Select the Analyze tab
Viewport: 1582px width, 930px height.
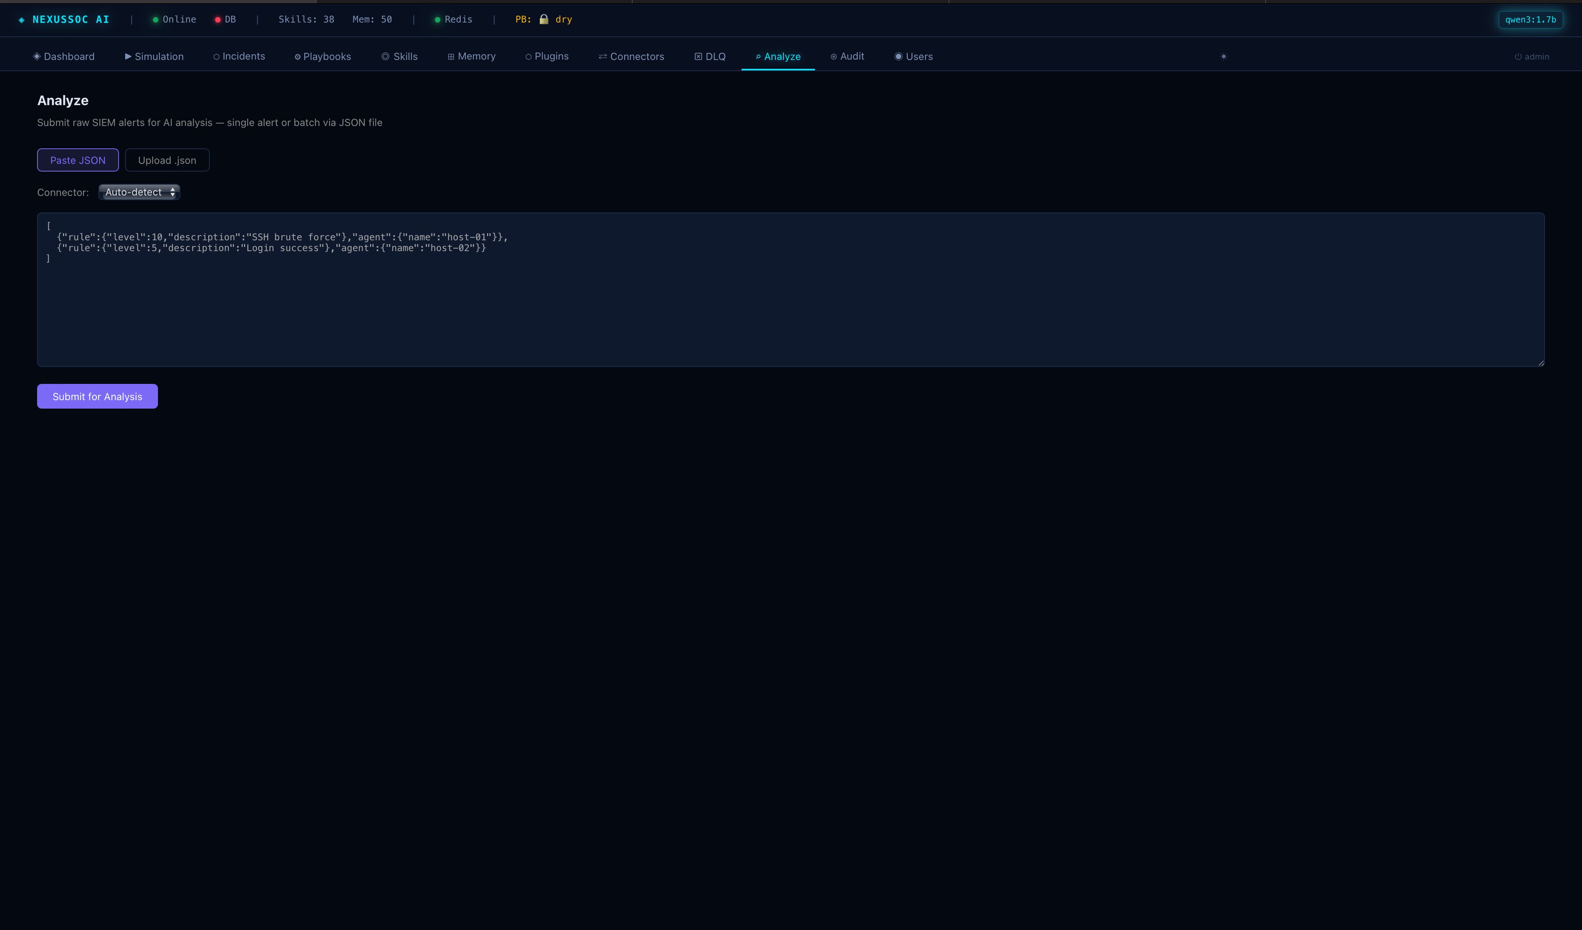coord(778,56)
